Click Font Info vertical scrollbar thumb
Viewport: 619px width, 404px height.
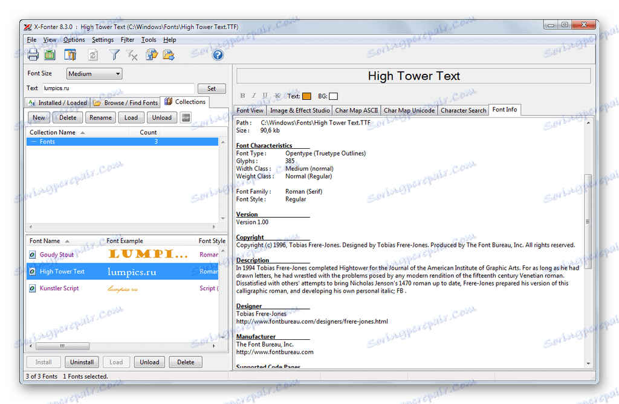click(588, 221)
